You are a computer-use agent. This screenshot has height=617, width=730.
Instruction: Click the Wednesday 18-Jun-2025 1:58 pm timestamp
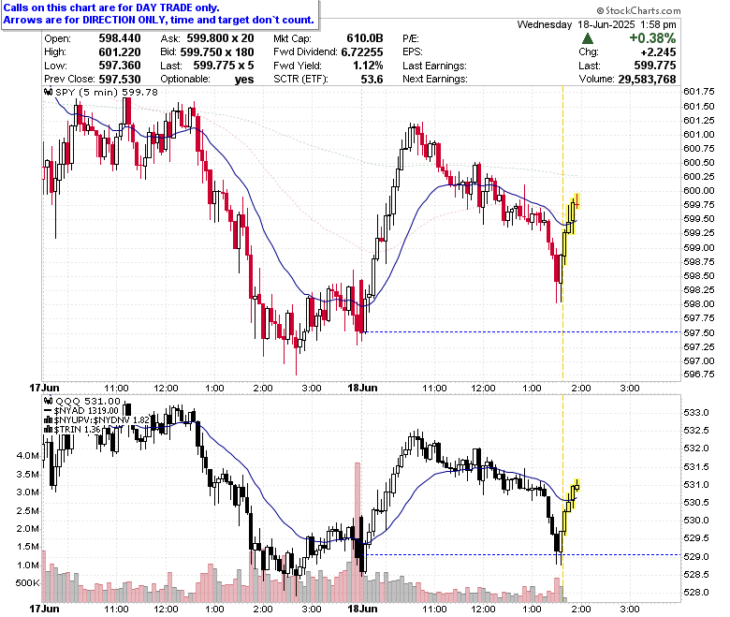pos(596,24)
